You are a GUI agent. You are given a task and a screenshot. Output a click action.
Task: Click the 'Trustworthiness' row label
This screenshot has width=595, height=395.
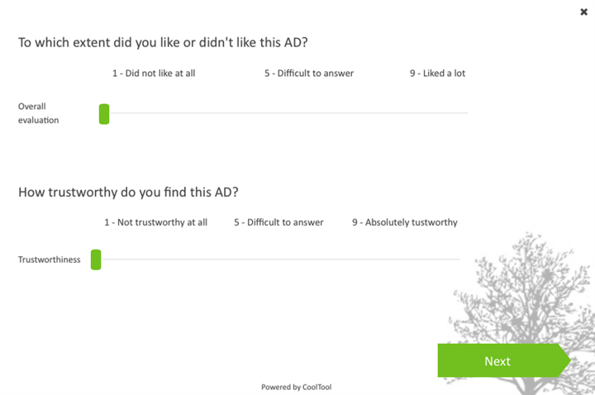coord(50,259)
